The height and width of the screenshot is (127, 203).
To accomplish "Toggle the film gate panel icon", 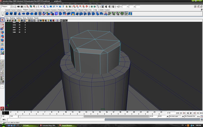I will pos(22,21).
